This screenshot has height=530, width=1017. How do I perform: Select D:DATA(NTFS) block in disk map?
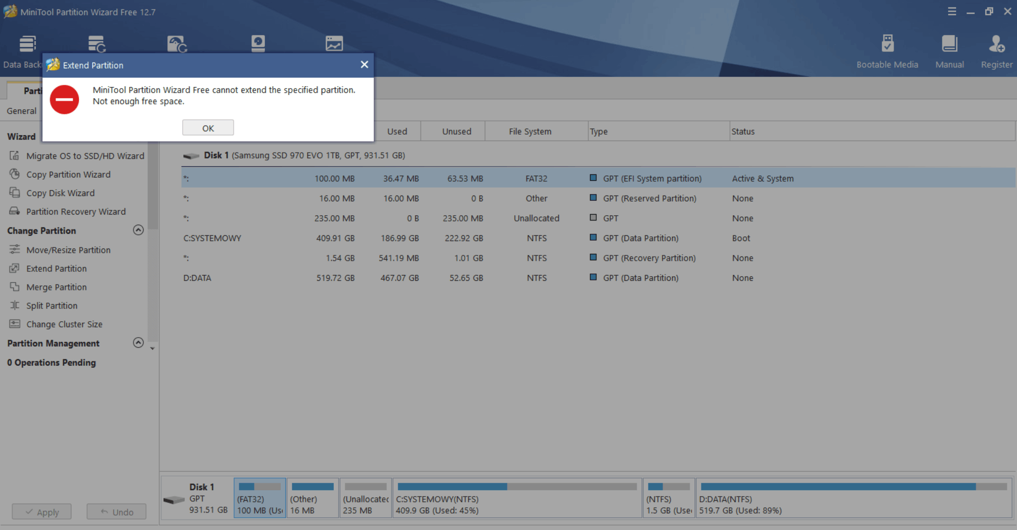point(854,498)
